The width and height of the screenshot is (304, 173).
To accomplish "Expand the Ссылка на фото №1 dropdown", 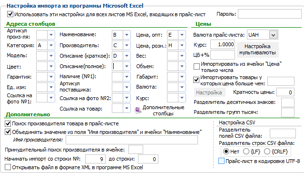I will (51, 98).
